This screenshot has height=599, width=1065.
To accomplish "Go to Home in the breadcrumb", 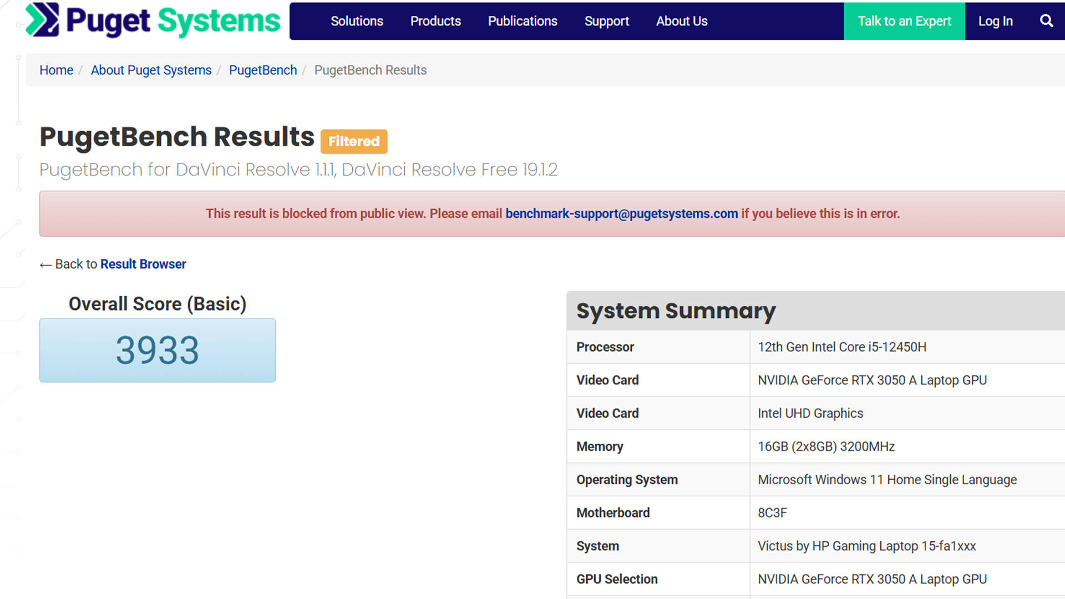I will pyautogui.click(x=56, y=70).
